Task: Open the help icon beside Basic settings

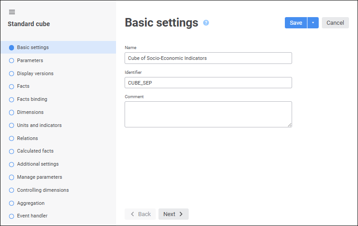Action: click(206, 23)
